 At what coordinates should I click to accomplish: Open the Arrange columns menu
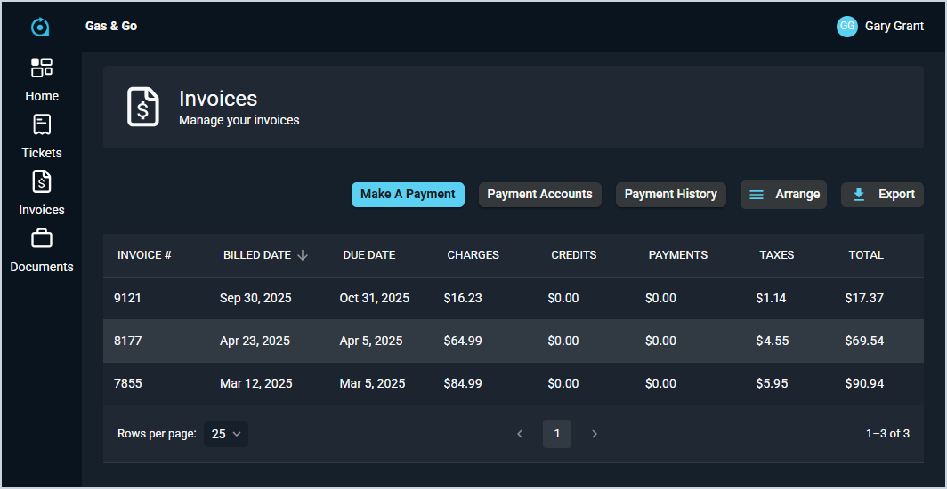pos(783,195)
